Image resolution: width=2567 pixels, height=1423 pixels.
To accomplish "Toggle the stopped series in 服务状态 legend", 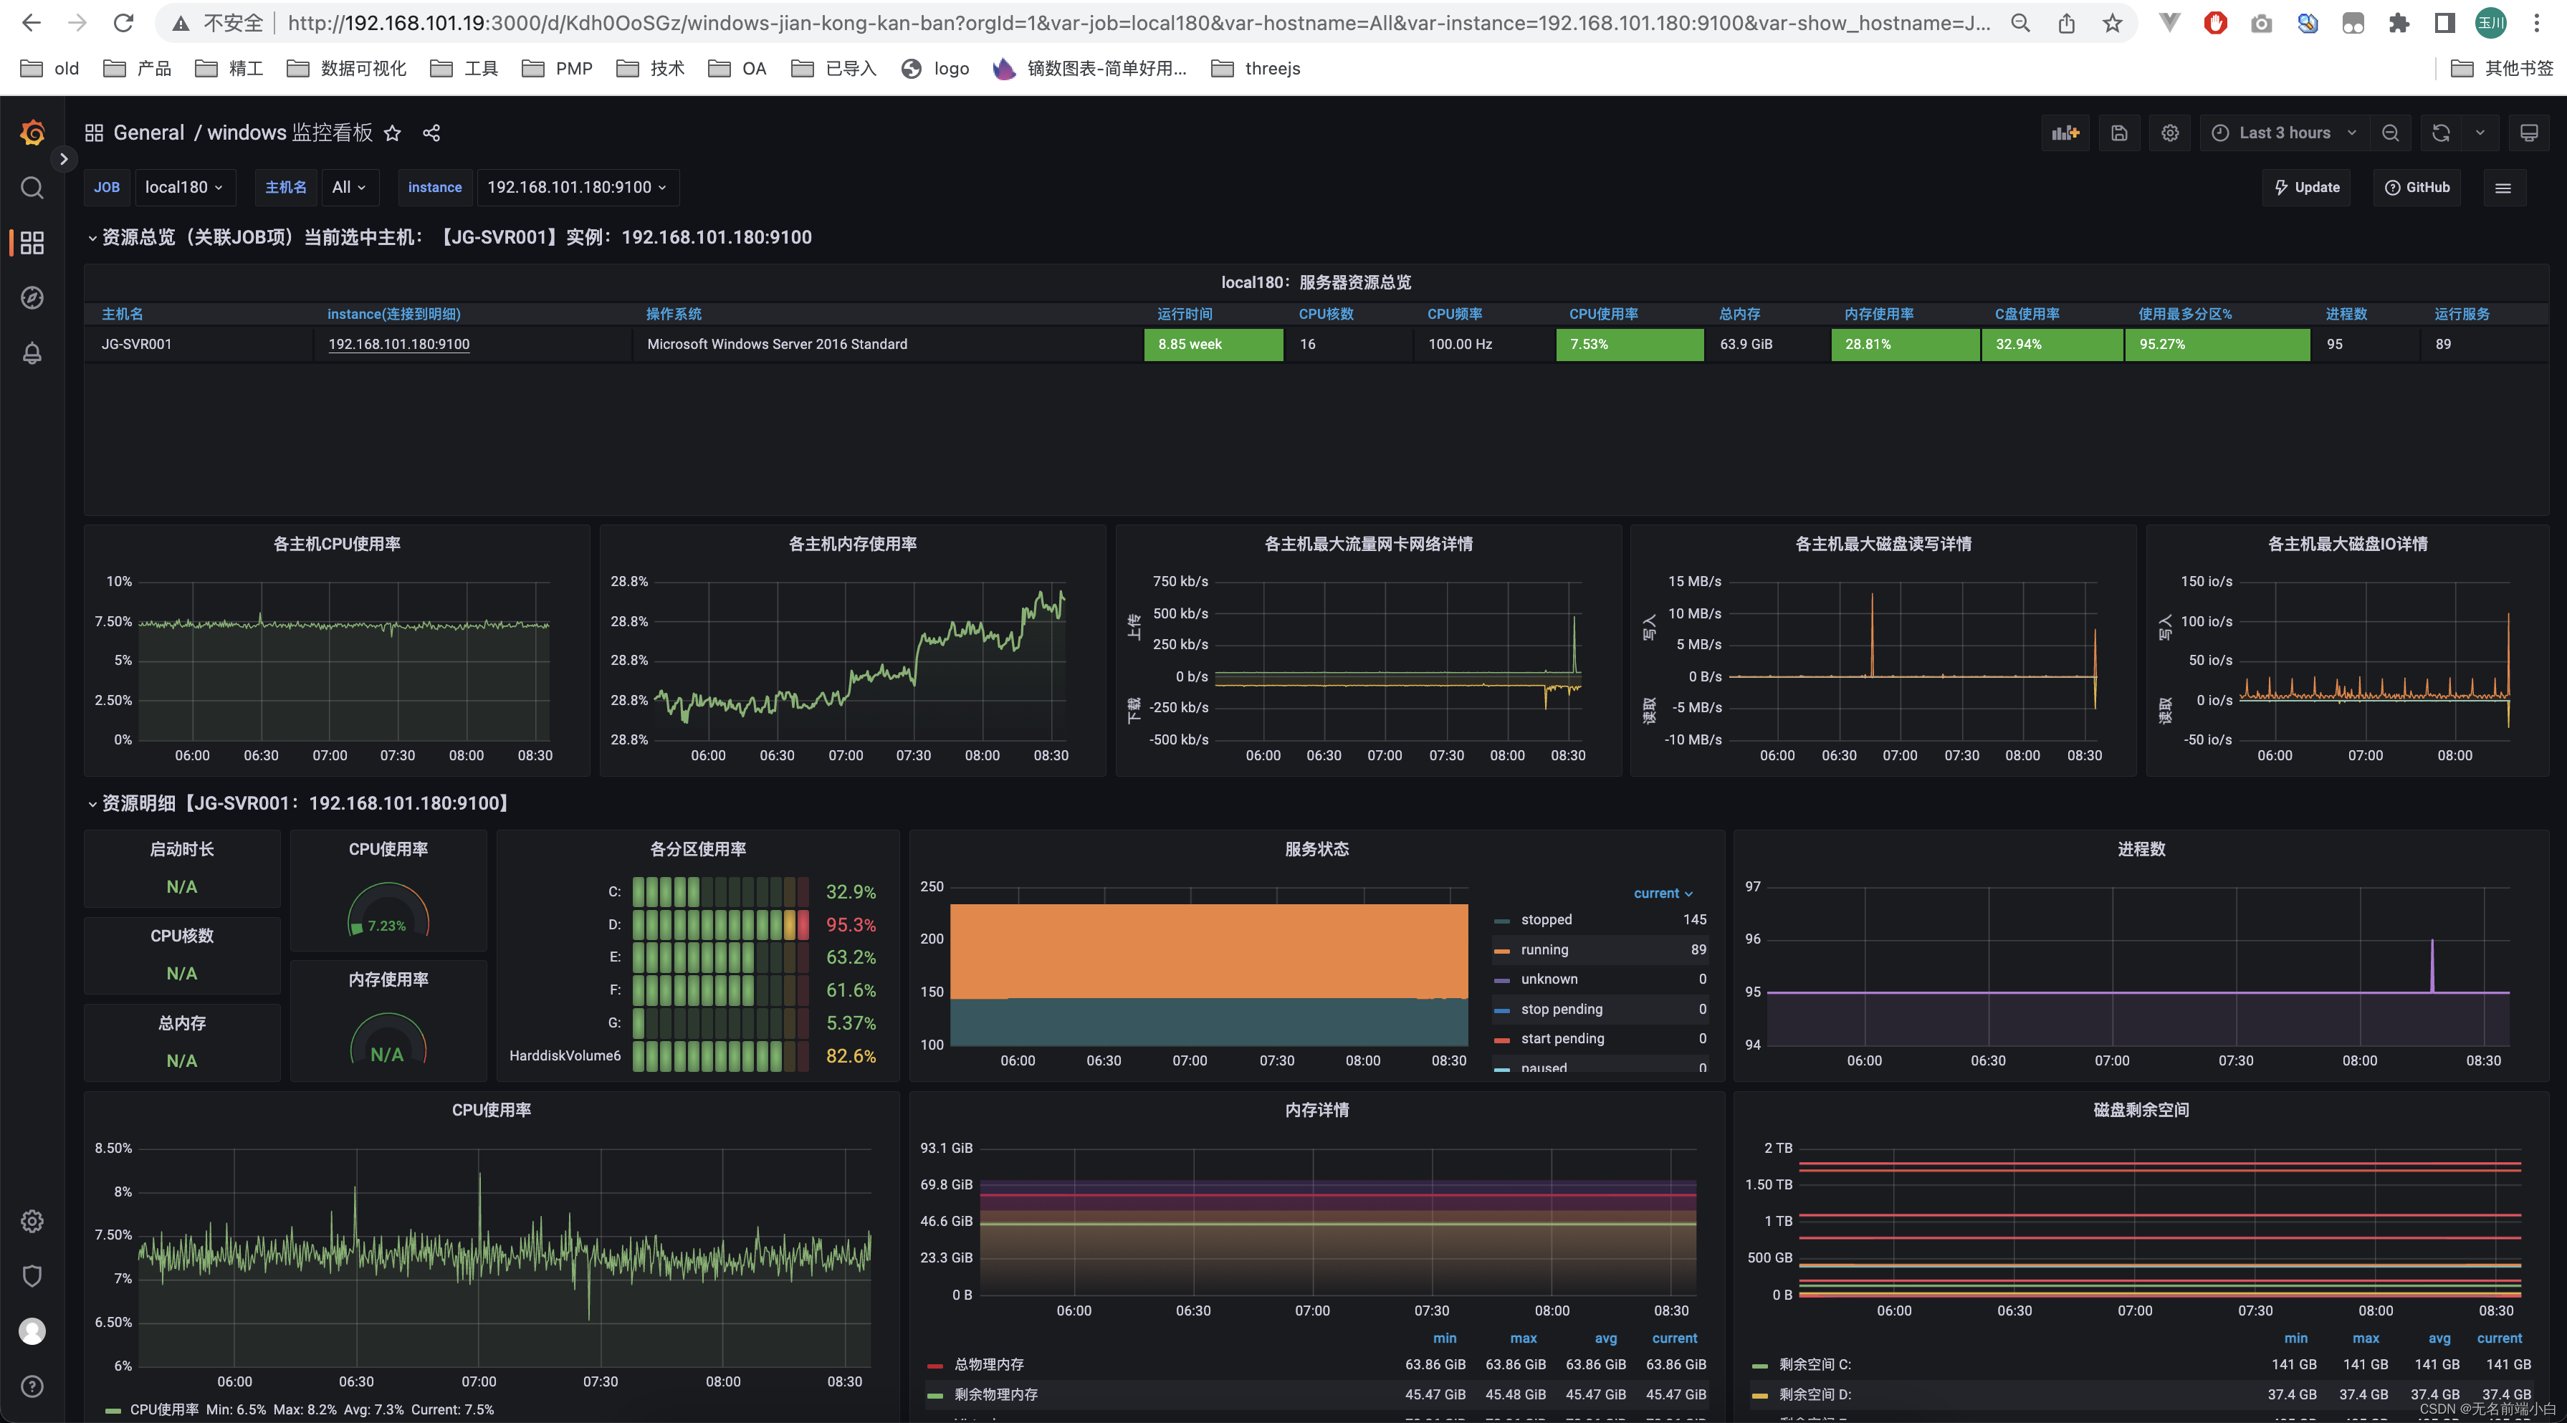I will [x=1546, y=920].
